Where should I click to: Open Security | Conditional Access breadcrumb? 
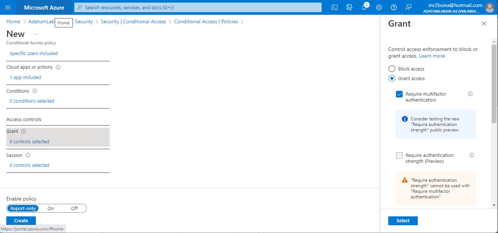pyautogui.click(x=133, y=22)
